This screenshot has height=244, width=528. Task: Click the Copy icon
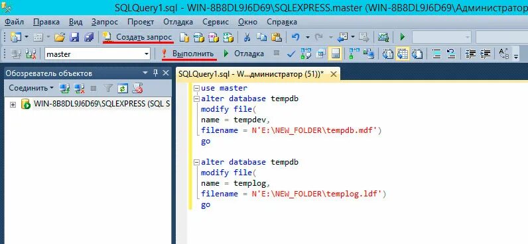(261, 37)
